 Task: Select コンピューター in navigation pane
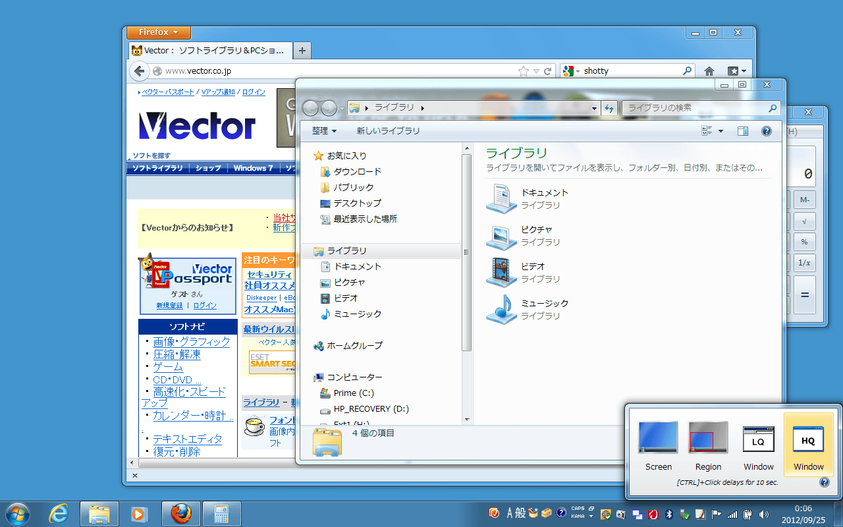[x=348, y=377]
